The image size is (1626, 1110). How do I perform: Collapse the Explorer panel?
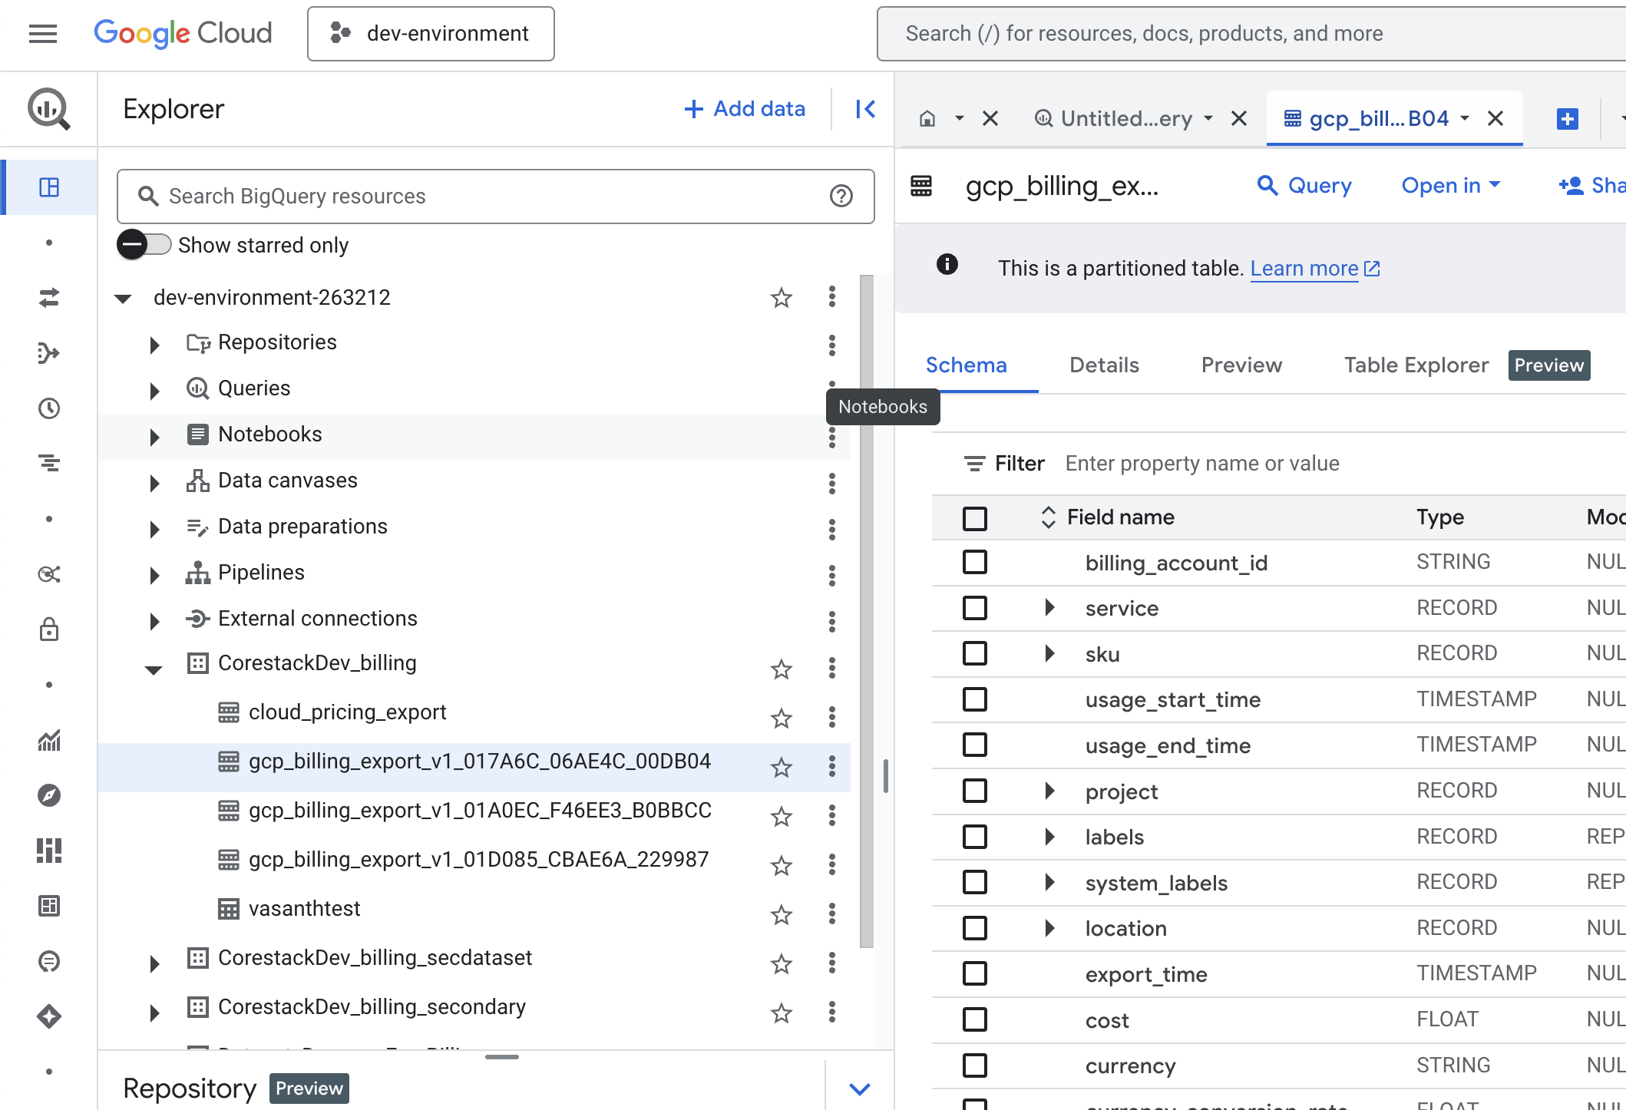coord(865,109)
